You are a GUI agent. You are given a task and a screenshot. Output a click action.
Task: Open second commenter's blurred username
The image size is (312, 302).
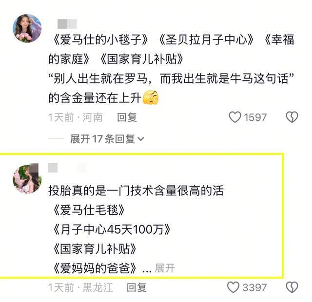click(67, 168)
